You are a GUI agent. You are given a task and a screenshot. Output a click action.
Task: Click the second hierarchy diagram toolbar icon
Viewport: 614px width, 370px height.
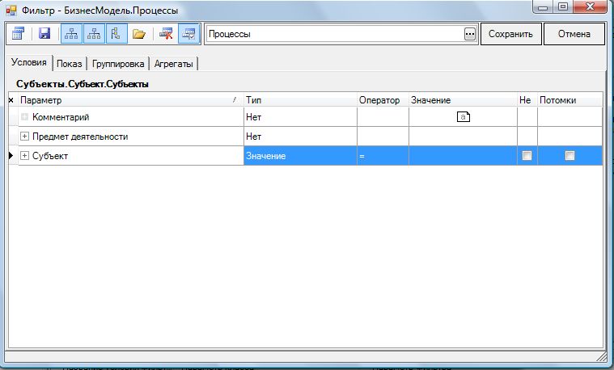coord(94,34)
